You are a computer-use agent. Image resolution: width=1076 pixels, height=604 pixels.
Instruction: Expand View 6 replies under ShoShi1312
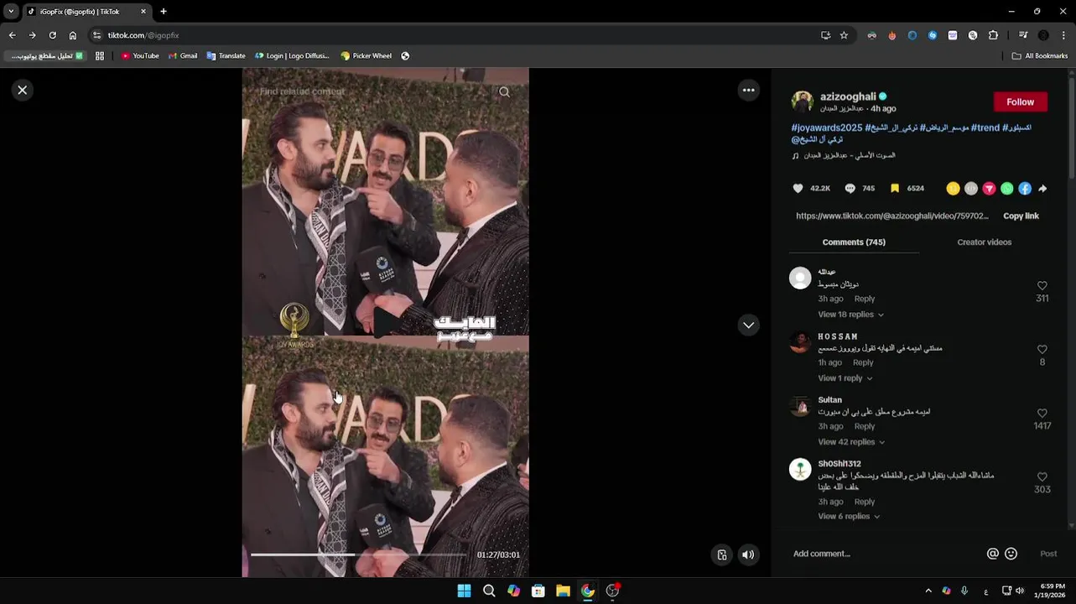(849, 517)
